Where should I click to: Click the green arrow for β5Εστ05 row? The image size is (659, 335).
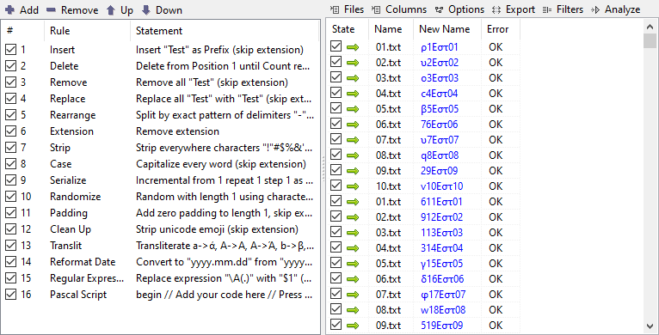click(x=353, y=109)
